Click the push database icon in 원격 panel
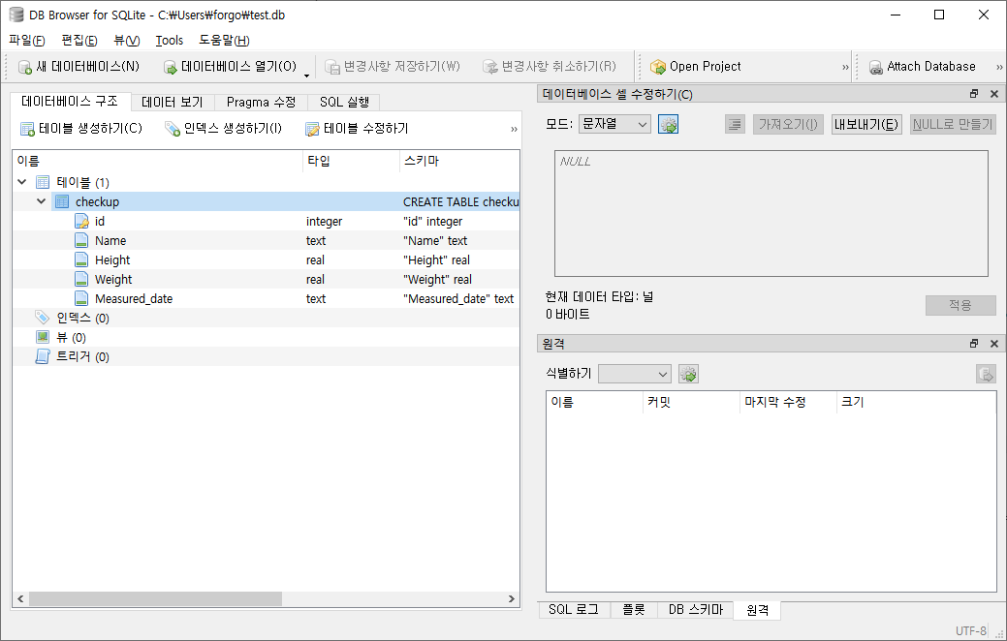 (x=986, y=374)
